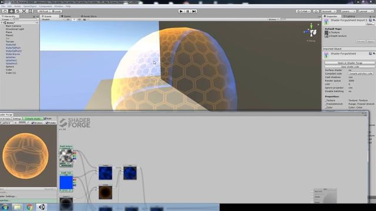The height and width of the screenshot is (211, 376).
Task: Switch to the Lighting tab
Action: (x=349, y=16)
